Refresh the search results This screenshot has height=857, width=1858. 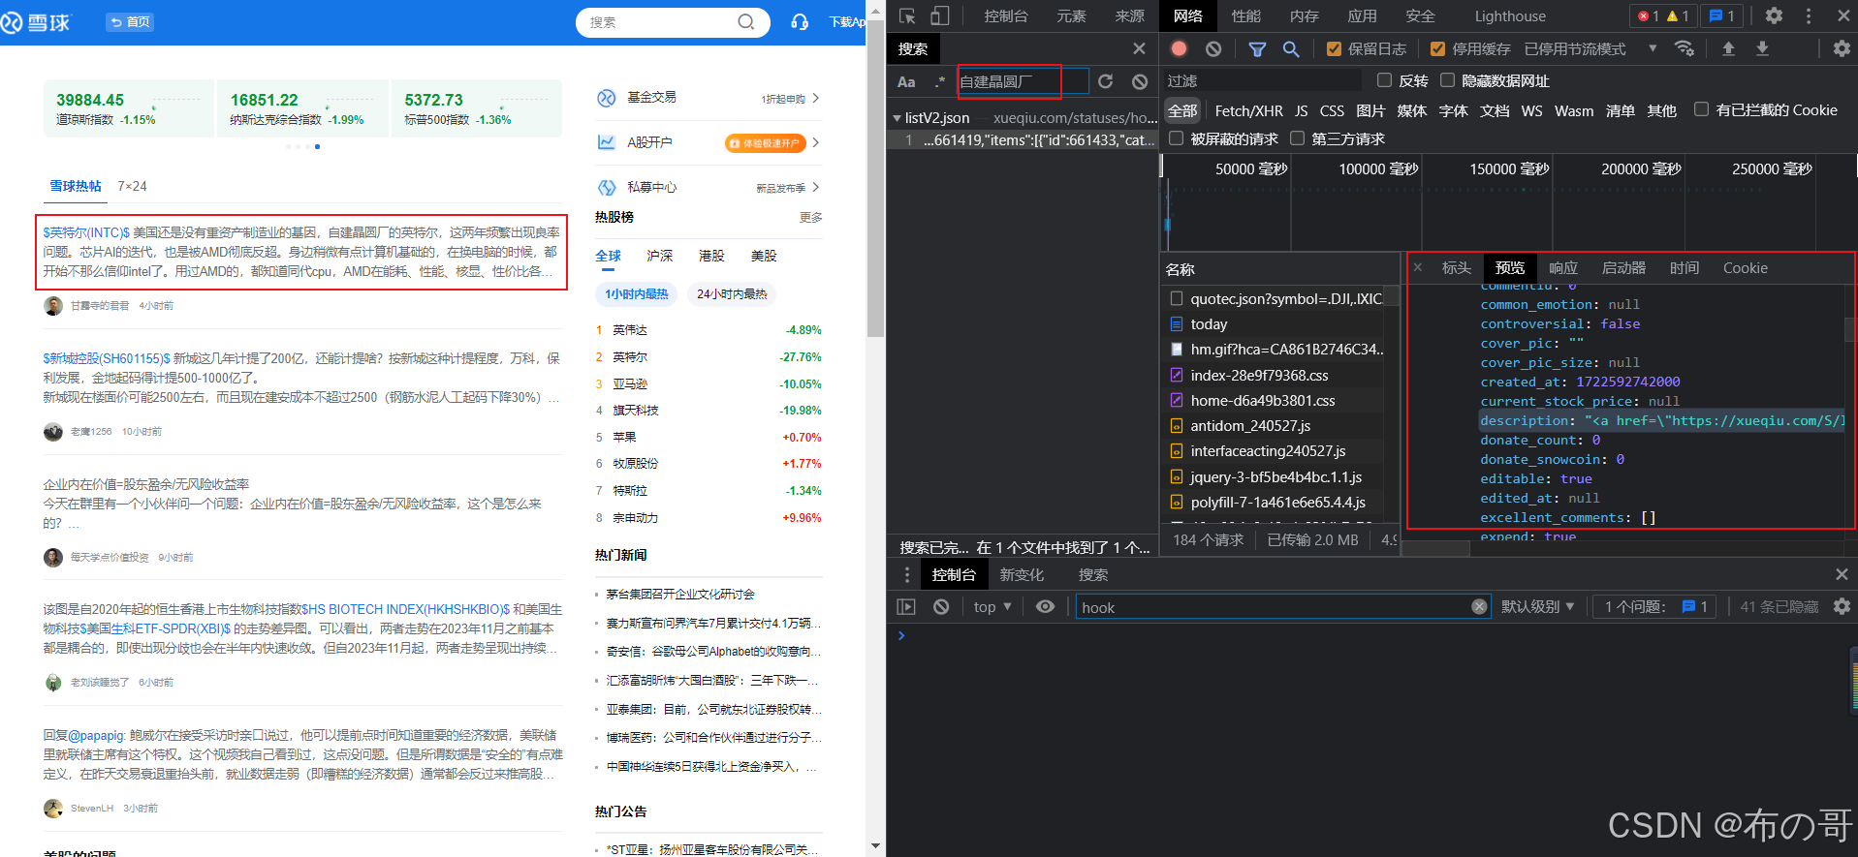[x=1105, y=81]
